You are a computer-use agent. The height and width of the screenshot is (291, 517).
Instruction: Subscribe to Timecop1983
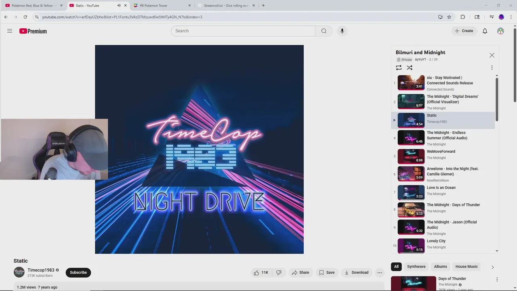point(78,272)
